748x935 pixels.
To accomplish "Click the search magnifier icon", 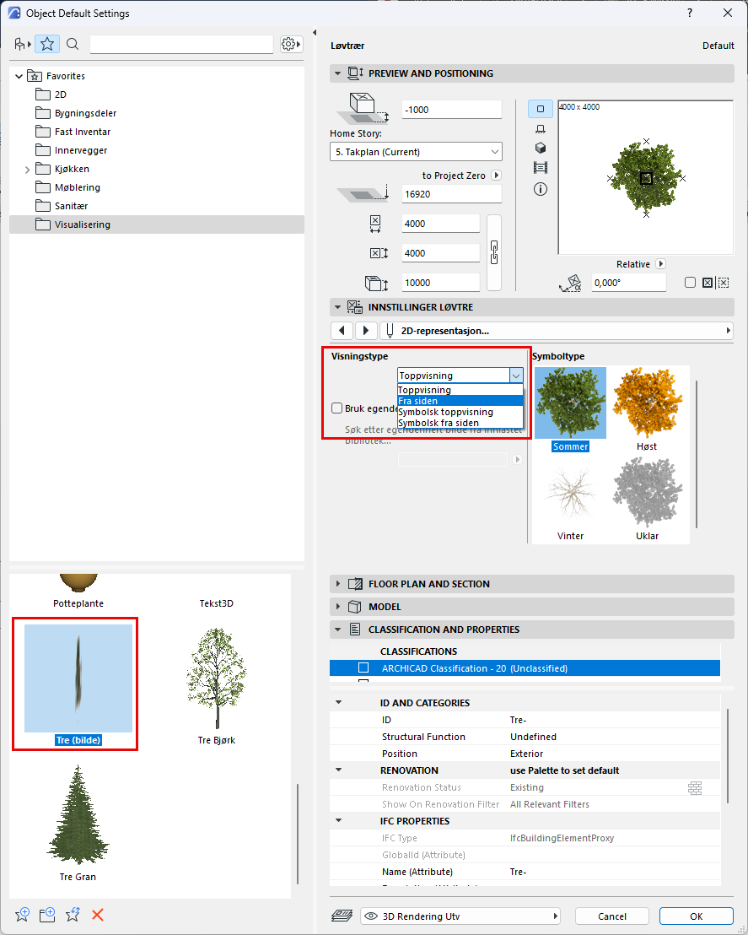I will pos(73,44).
